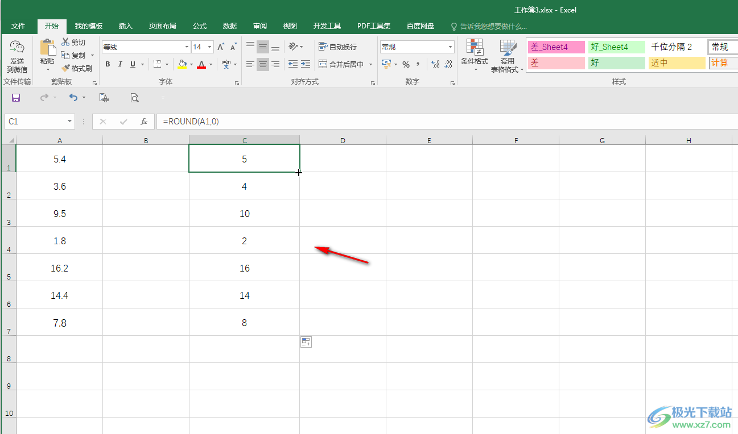This screenshot has height=434, width=738.
Task: Apply the 差_Sheet4 cell style
Action: (x=556, y=47)
